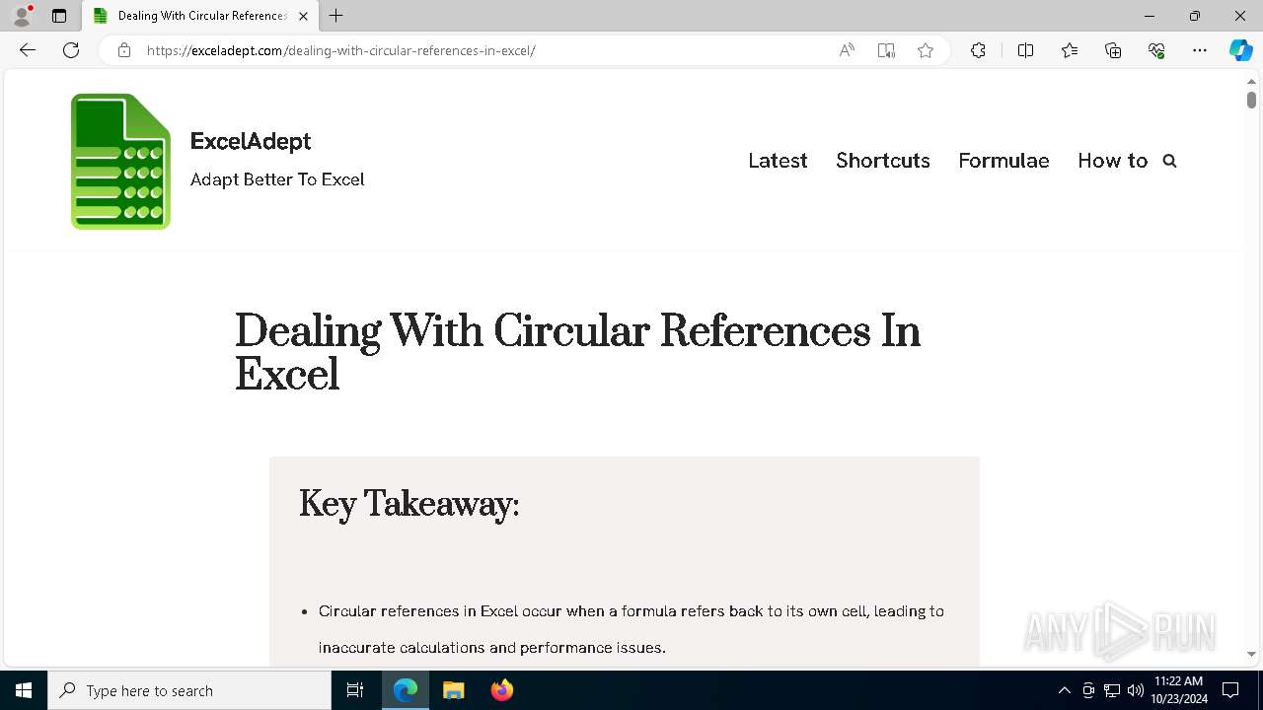The width and height of the screenshot is (1263, 710).
Task: Click the Adapt Better To Excel tagline
Action: pyautogui.click(x=277, y=179)
